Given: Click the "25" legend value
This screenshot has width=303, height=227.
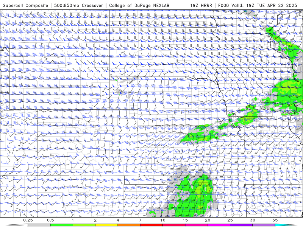Looking at the screenshot, I should click(x=230, y=220).
